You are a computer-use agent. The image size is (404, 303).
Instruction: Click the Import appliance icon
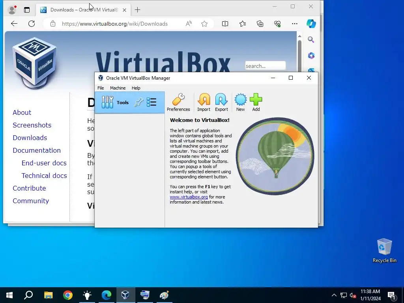204,102
